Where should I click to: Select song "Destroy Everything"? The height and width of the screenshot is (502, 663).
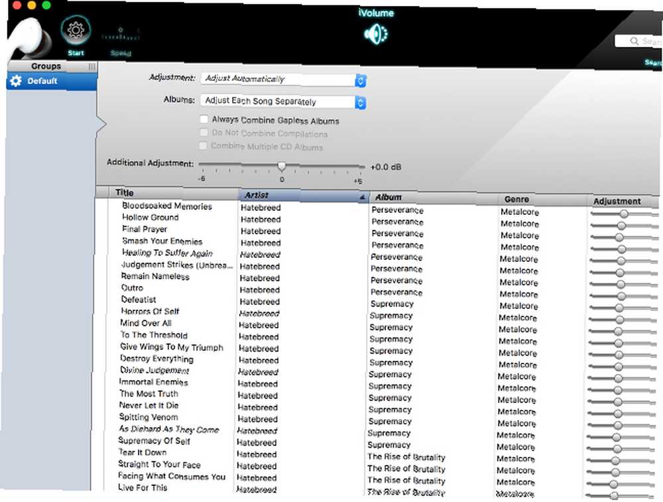pos(156,359)
